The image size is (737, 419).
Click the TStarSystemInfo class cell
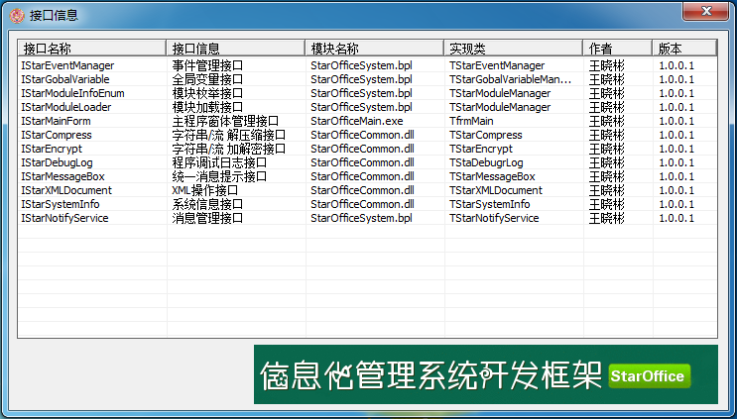coord(490,204)
